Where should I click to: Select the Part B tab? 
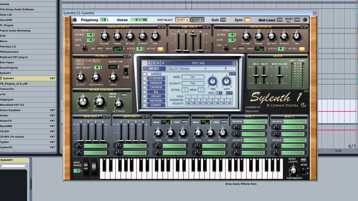point(197,20)
